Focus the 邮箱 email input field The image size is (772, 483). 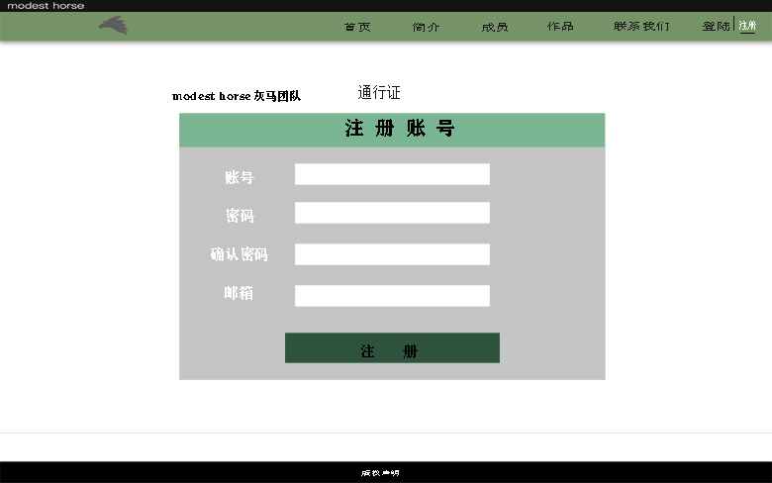[392, 296]
